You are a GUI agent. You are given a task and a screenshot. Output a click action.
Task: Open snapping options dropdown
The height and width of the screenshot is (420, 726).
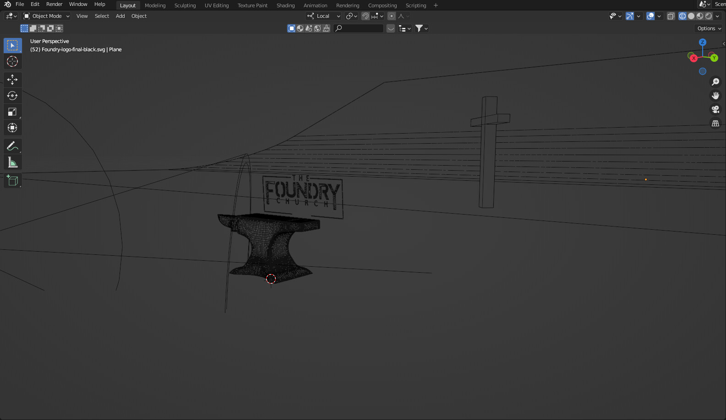click(x=378, y=16)
